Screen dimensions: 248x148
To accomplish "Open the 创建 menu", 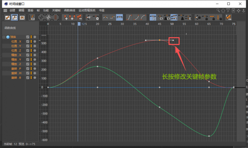I will pos(12,11).
